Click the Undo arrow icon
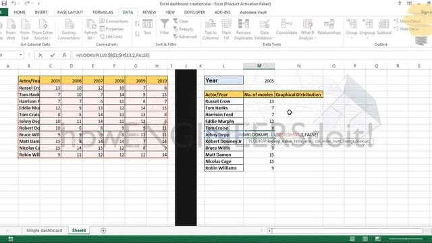Image resolution: width=432 pixels, height=243 pixels. click(x=13, y=3)
